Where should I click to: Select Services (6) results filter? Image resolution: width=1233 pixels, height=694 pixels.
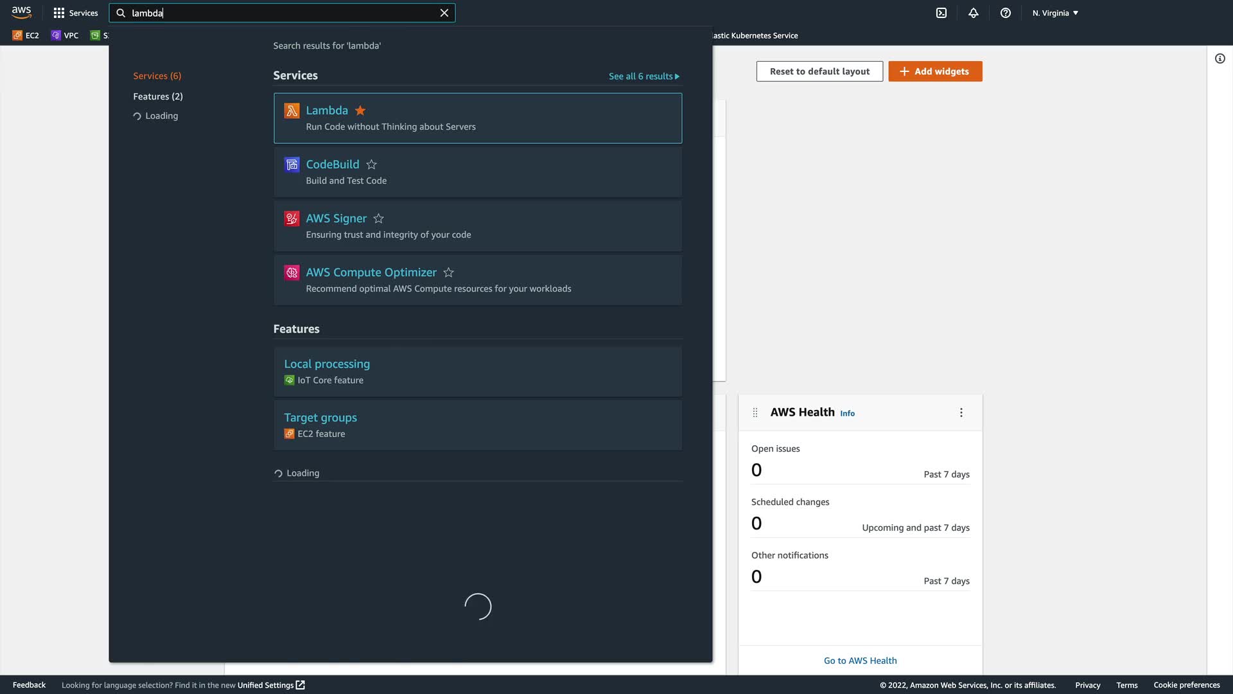[x=157, y=76]
